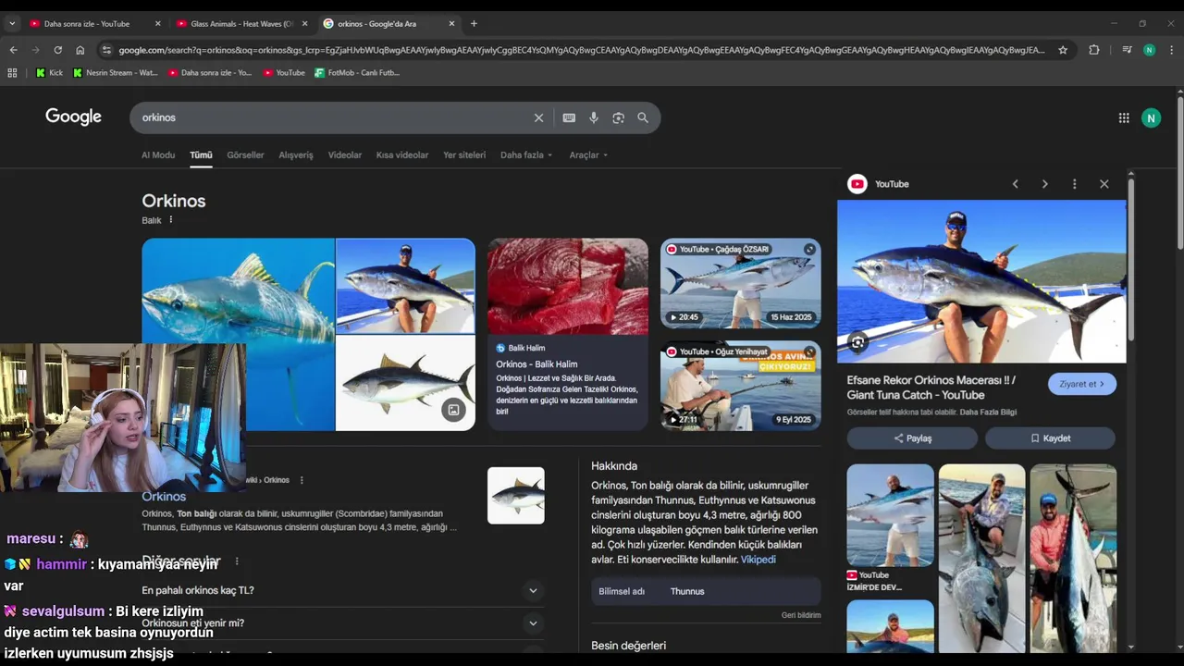Select Alışveriş search tab
The image size is (1184, 666).
click(x=296, y=154)
